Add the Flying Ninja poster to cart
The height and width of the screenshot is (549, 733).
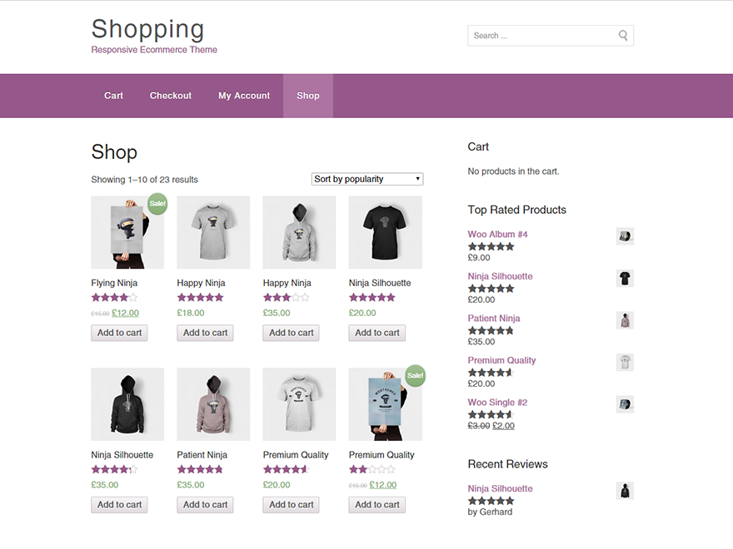pos(118,332)
